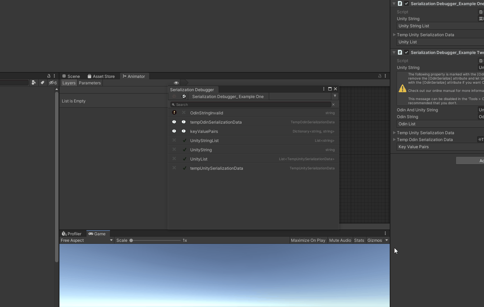This screenshot has height=307, width=484.
Task: Open the Serialization Debugger_ Example One selector
Action: tap(228, 96)
